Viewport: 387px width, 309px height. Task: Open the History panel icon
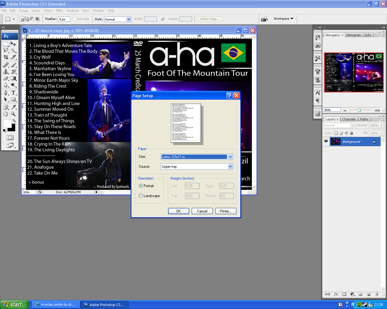click(317, 37)
